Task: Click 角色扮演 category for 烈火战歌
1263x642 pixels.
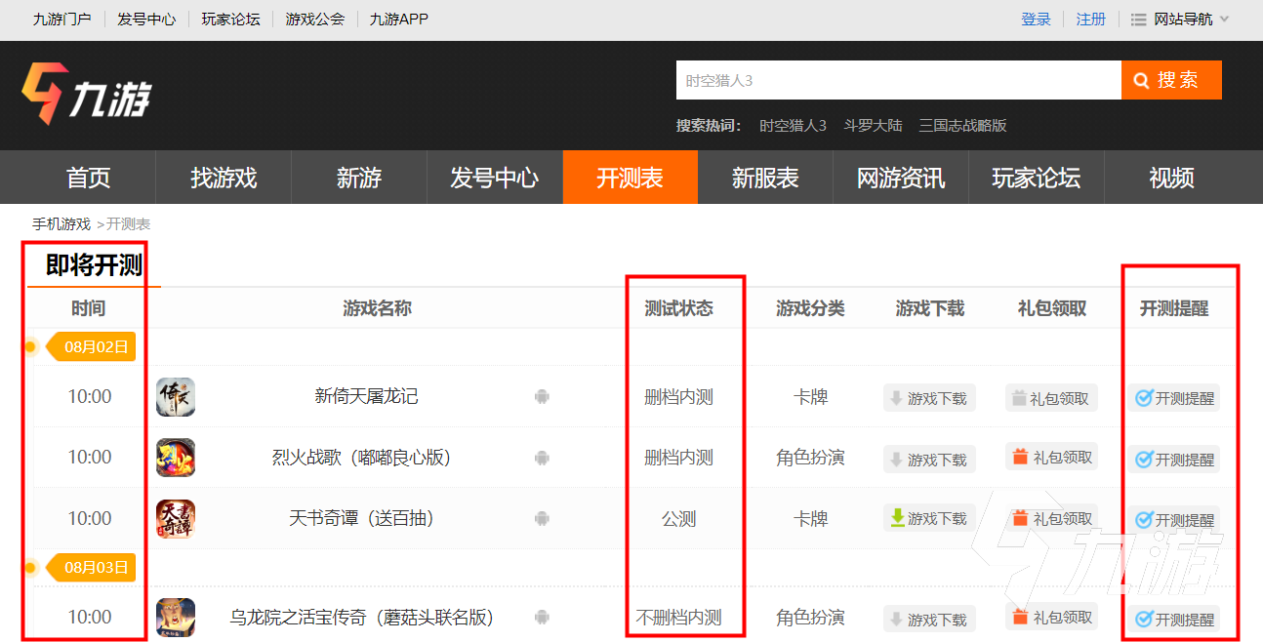Action: 811,458
